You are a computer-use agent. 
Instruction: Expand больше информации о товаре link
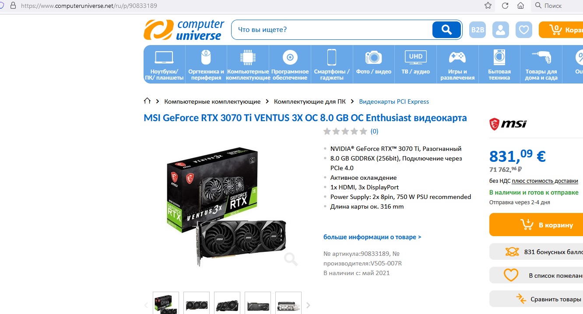pos(372,237)
